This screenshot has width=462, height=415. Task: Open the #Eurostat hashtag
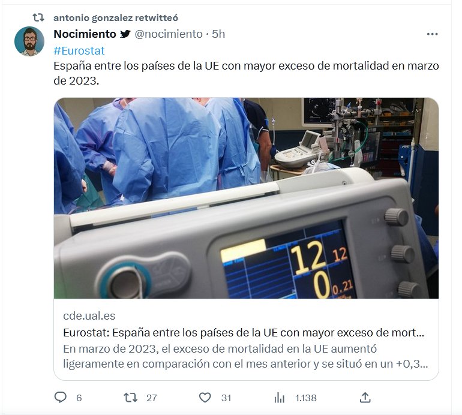pos(79,51)
